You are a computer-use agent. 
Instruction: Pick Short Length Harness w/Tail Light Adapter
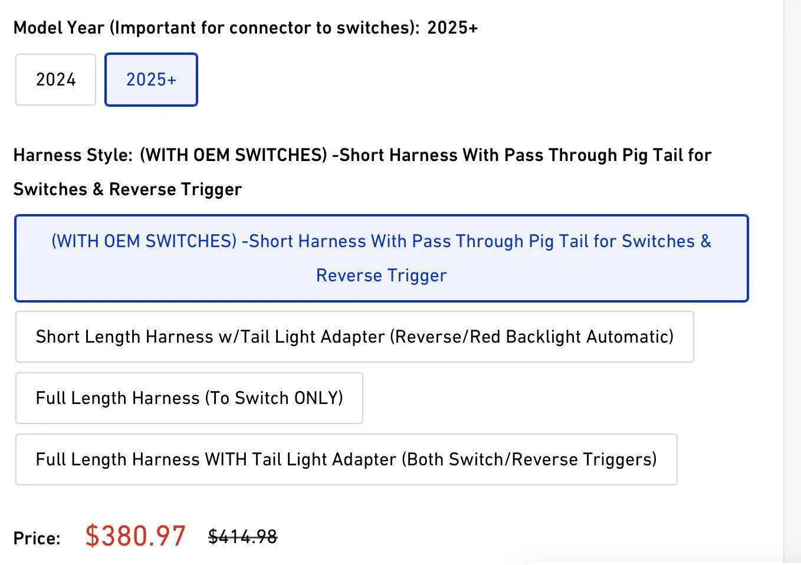click(x=354, y=337)
